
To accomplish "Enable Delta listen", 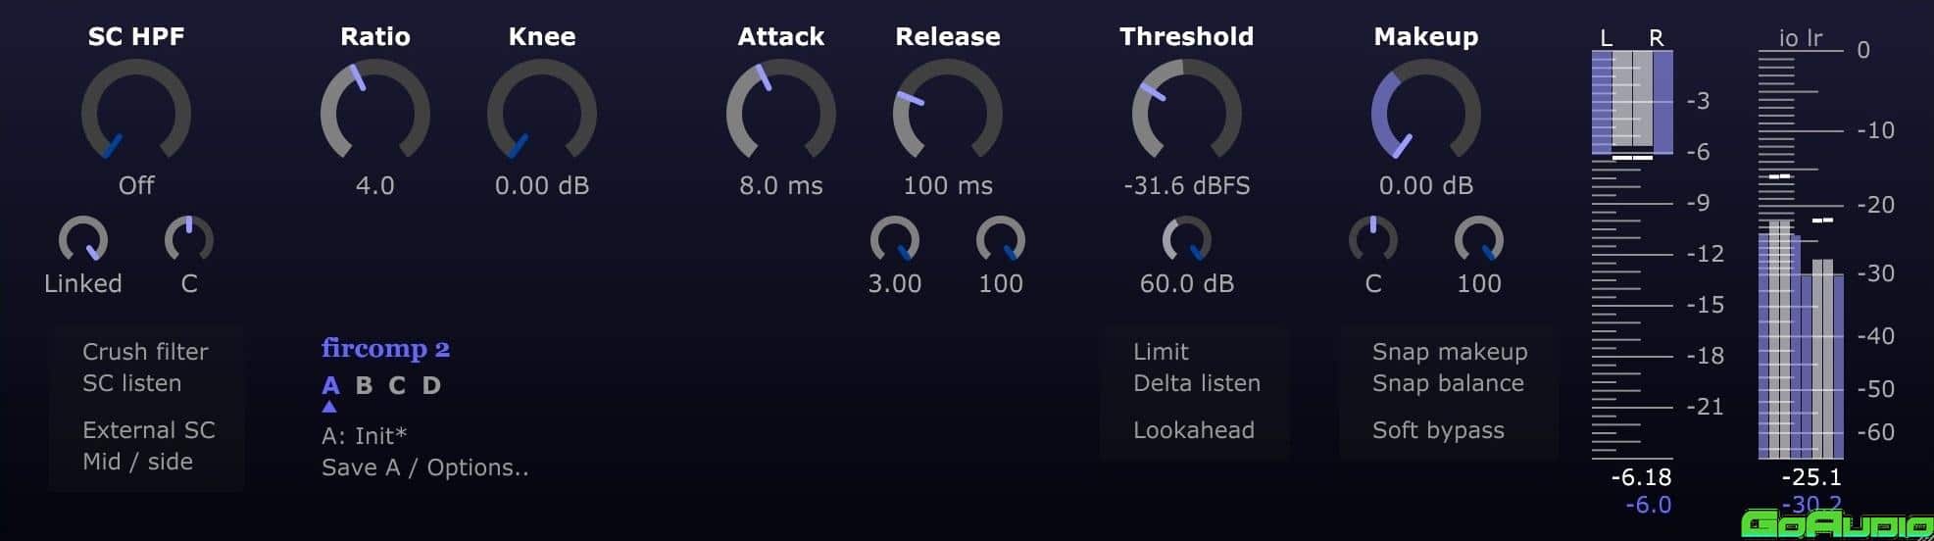I will coord(1196,383).
